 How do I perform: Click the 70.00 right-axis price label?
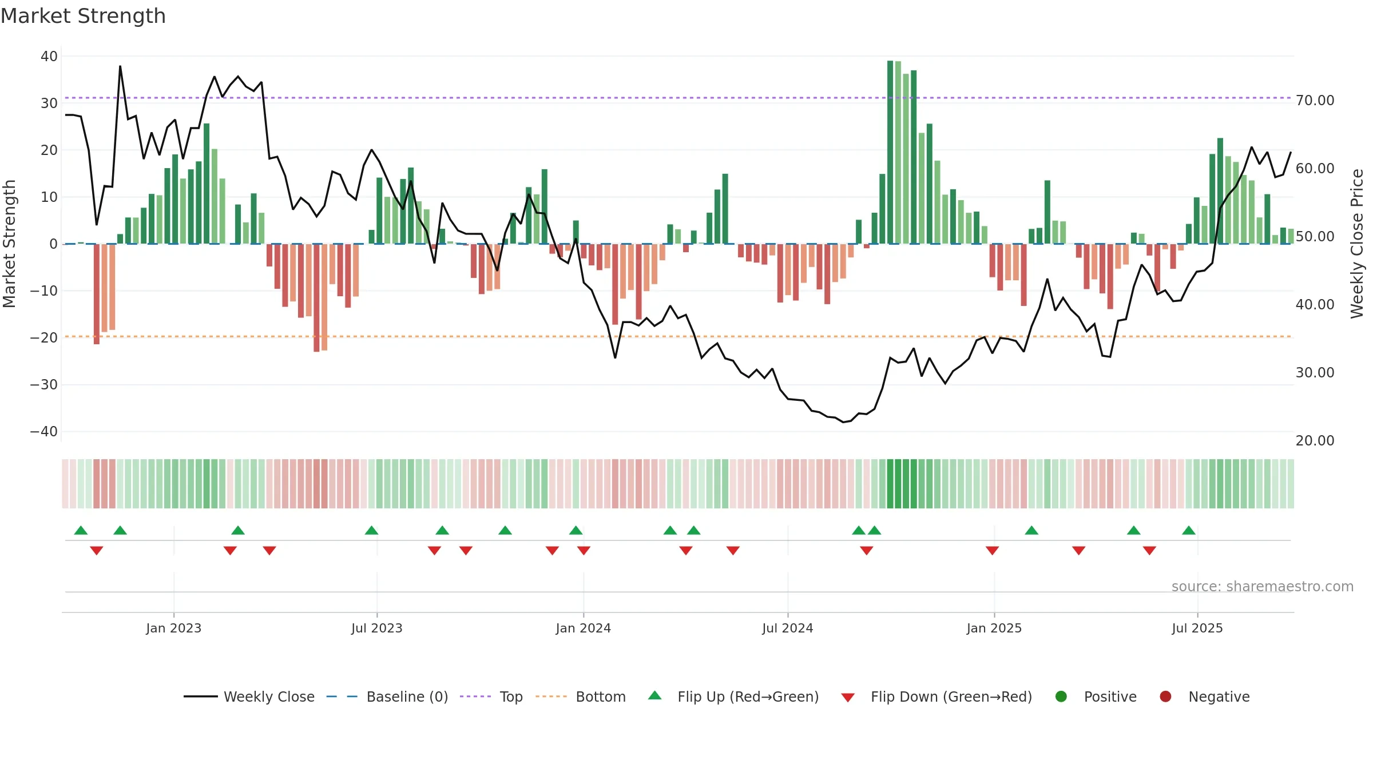pyautogui.click(x=1315, y=101)
